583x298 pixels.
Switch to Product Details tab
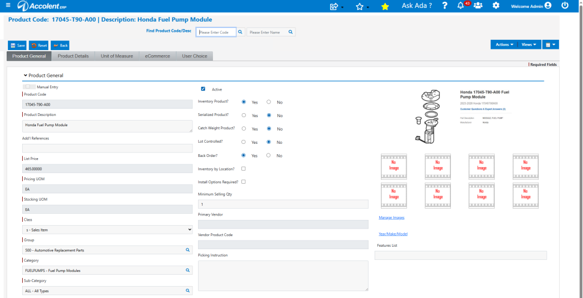[73, 56]
